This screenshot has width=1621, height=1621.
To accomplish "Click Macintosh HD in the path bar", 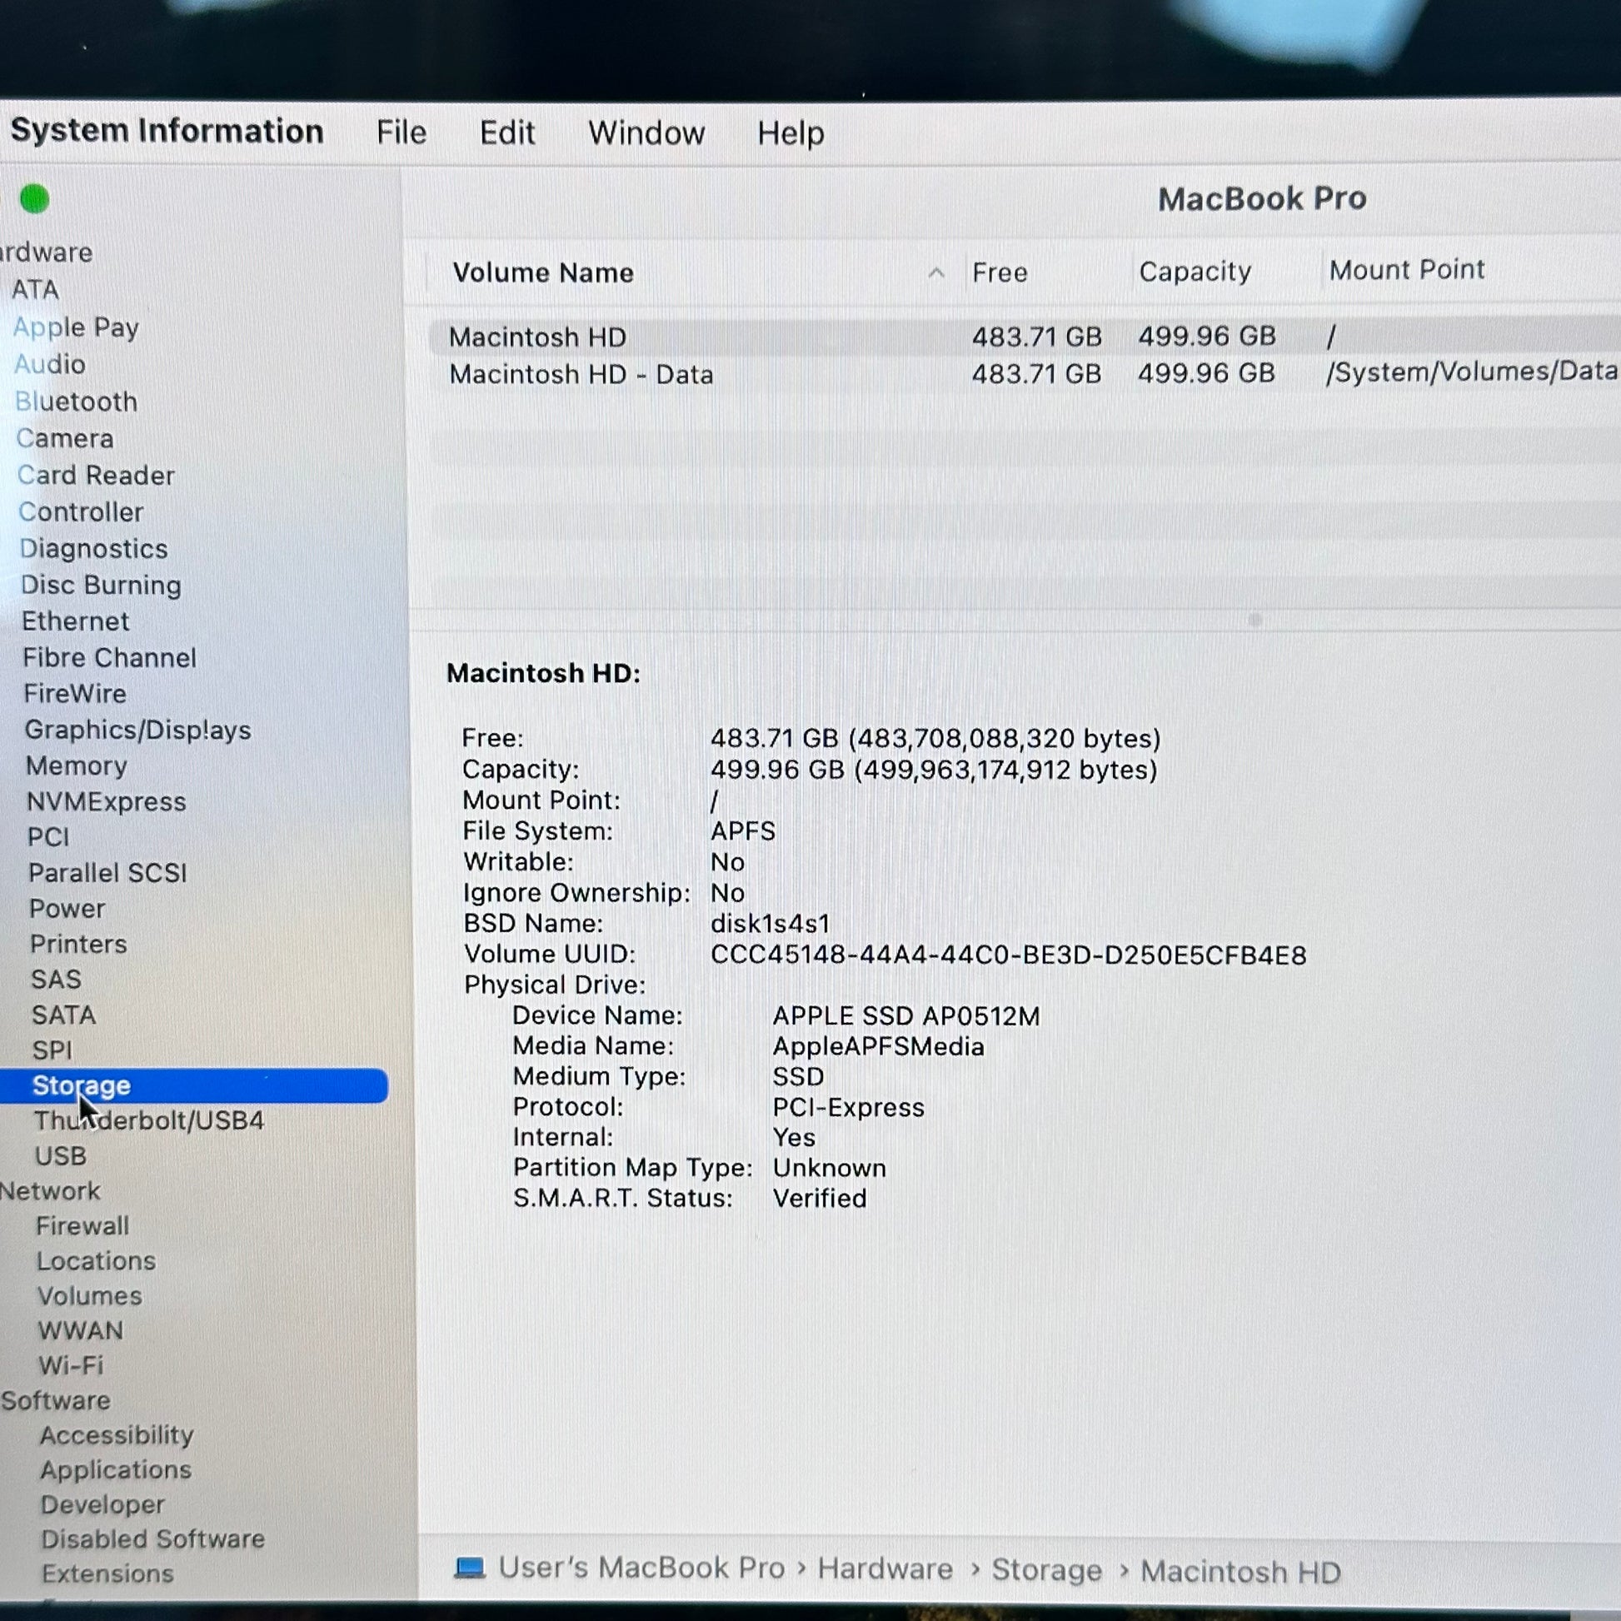I will pyautogui.click(x=1241, y=1572).
